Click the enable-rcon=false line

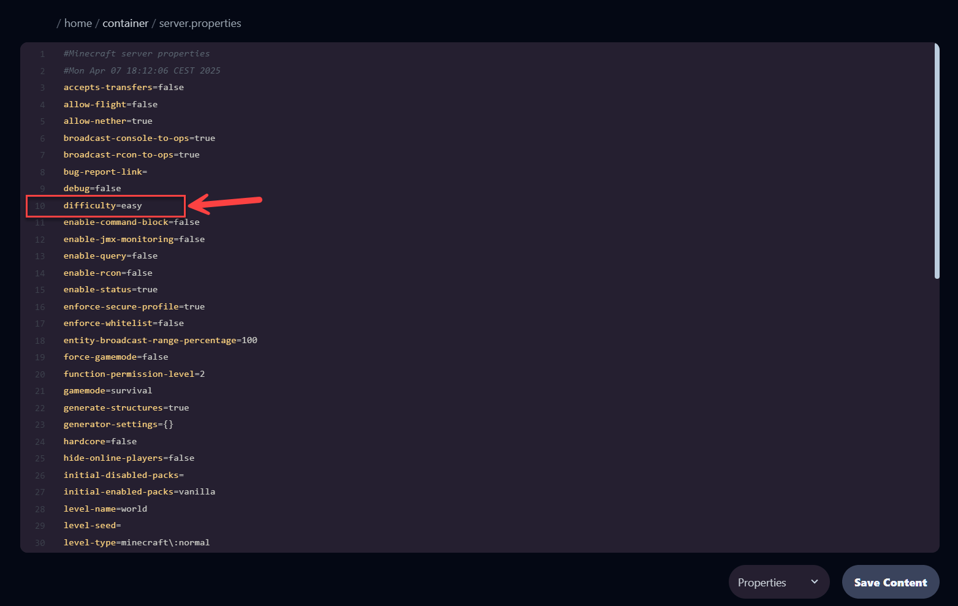click(108, 273)
